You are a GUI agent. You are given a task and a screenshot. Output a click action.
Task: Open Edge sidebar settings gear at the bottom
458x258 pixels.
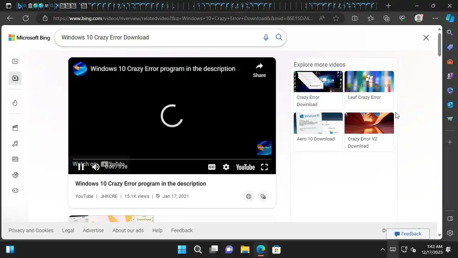(450, 233)
